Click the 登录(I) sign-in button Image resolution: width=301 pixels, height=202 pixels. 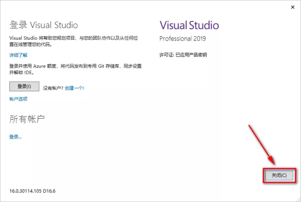(x=24, y=86)
